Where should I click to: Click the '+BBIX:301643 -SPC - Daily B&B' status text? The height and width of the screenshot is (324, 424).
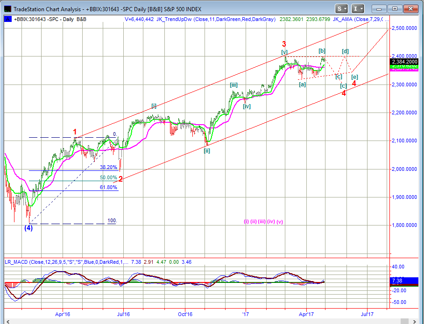coord(50,19)
